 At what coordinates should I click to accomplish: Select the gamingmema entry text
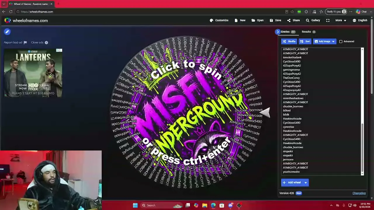[291, 70]
